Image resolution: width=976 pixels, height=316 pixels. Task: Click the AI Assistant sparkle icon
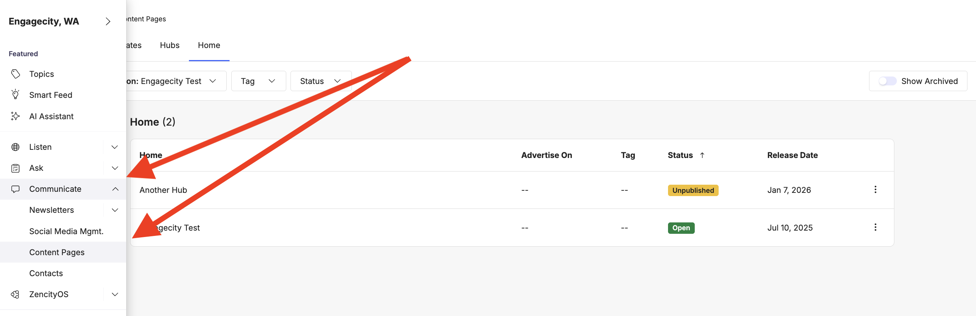tap(16, 116)
